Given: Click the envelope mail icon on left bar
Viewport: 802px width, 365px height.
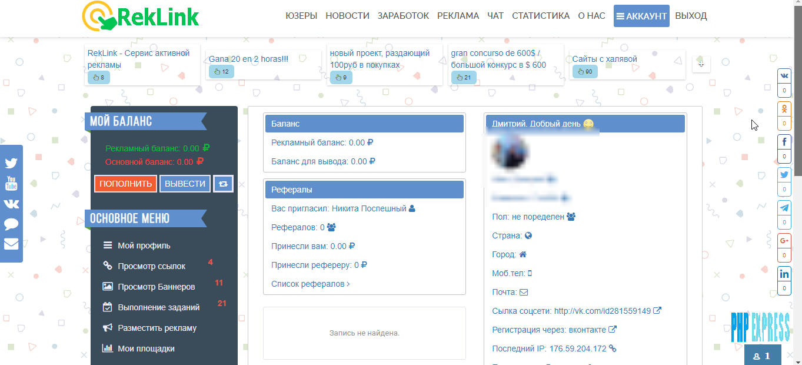Looking at the screenshot, I should coord(11,244).
